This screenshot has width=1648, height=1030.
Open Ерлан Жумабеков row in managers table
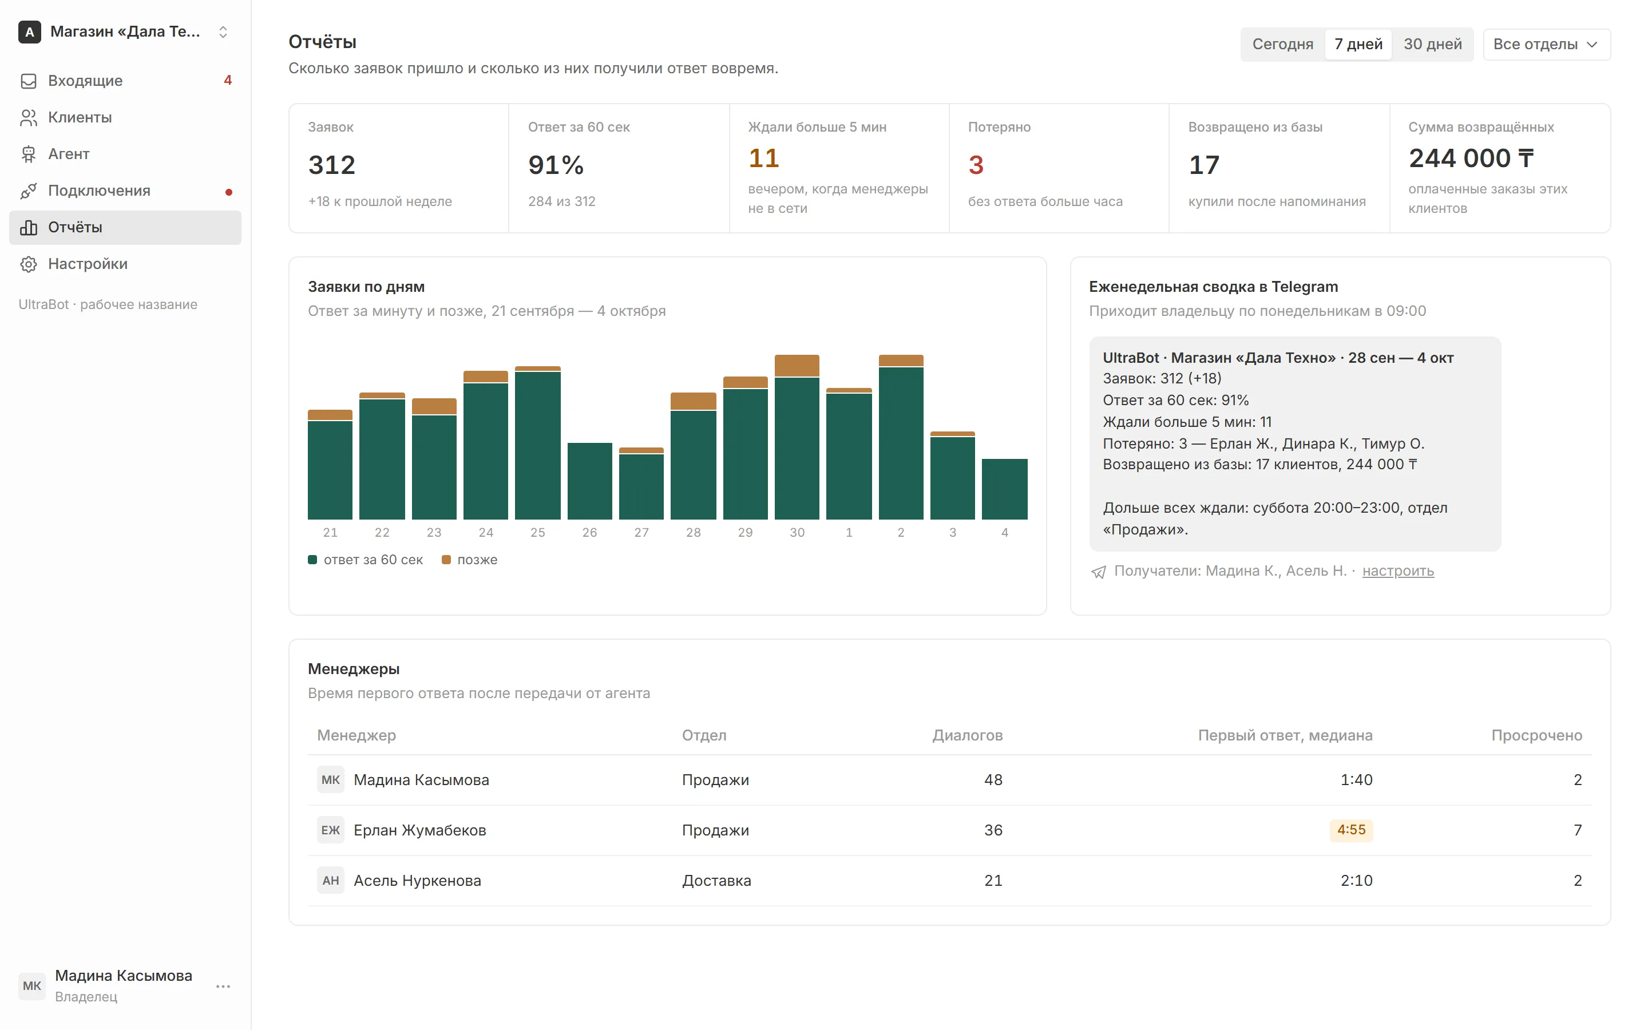tap(949, 830)
